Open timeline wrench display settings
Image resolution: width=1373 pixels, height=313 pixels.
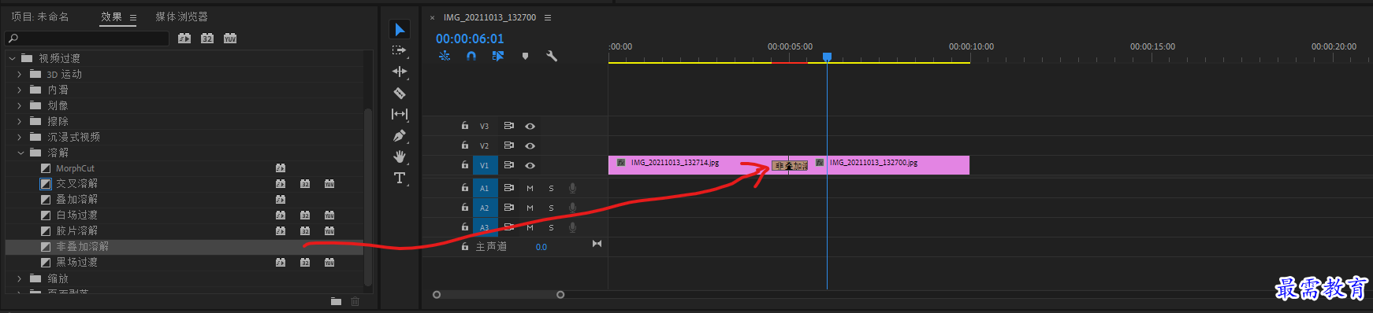(x=552, y=56)
